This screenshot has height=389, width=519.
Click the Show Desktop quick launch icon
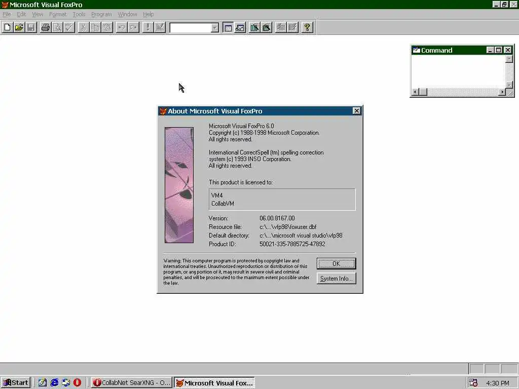43,383
